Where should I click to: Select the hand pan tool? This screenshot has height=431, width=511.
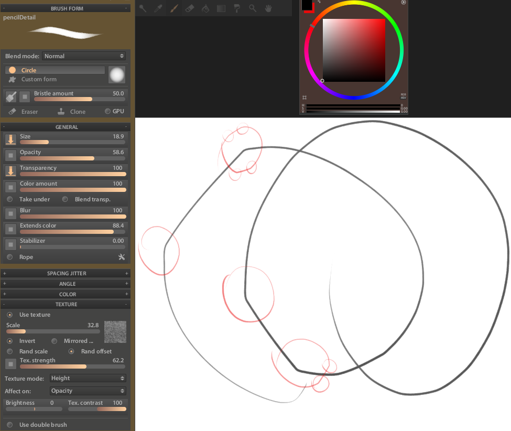coord(268,8)
